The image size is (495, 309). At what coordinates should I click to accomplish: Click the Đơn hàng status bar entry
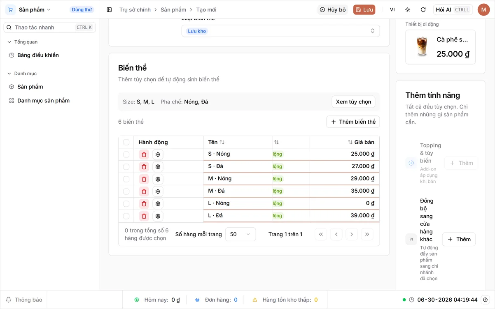[x=216, y=300]
